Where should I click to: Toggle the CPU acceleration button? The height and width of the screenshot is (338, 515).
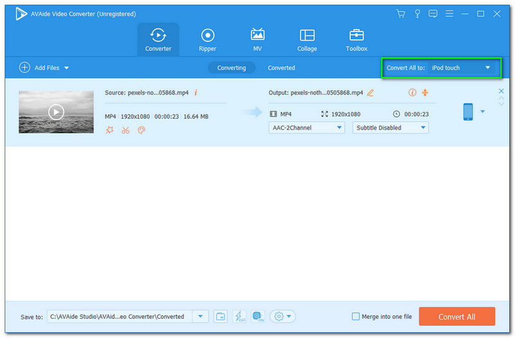pos(257,316)
